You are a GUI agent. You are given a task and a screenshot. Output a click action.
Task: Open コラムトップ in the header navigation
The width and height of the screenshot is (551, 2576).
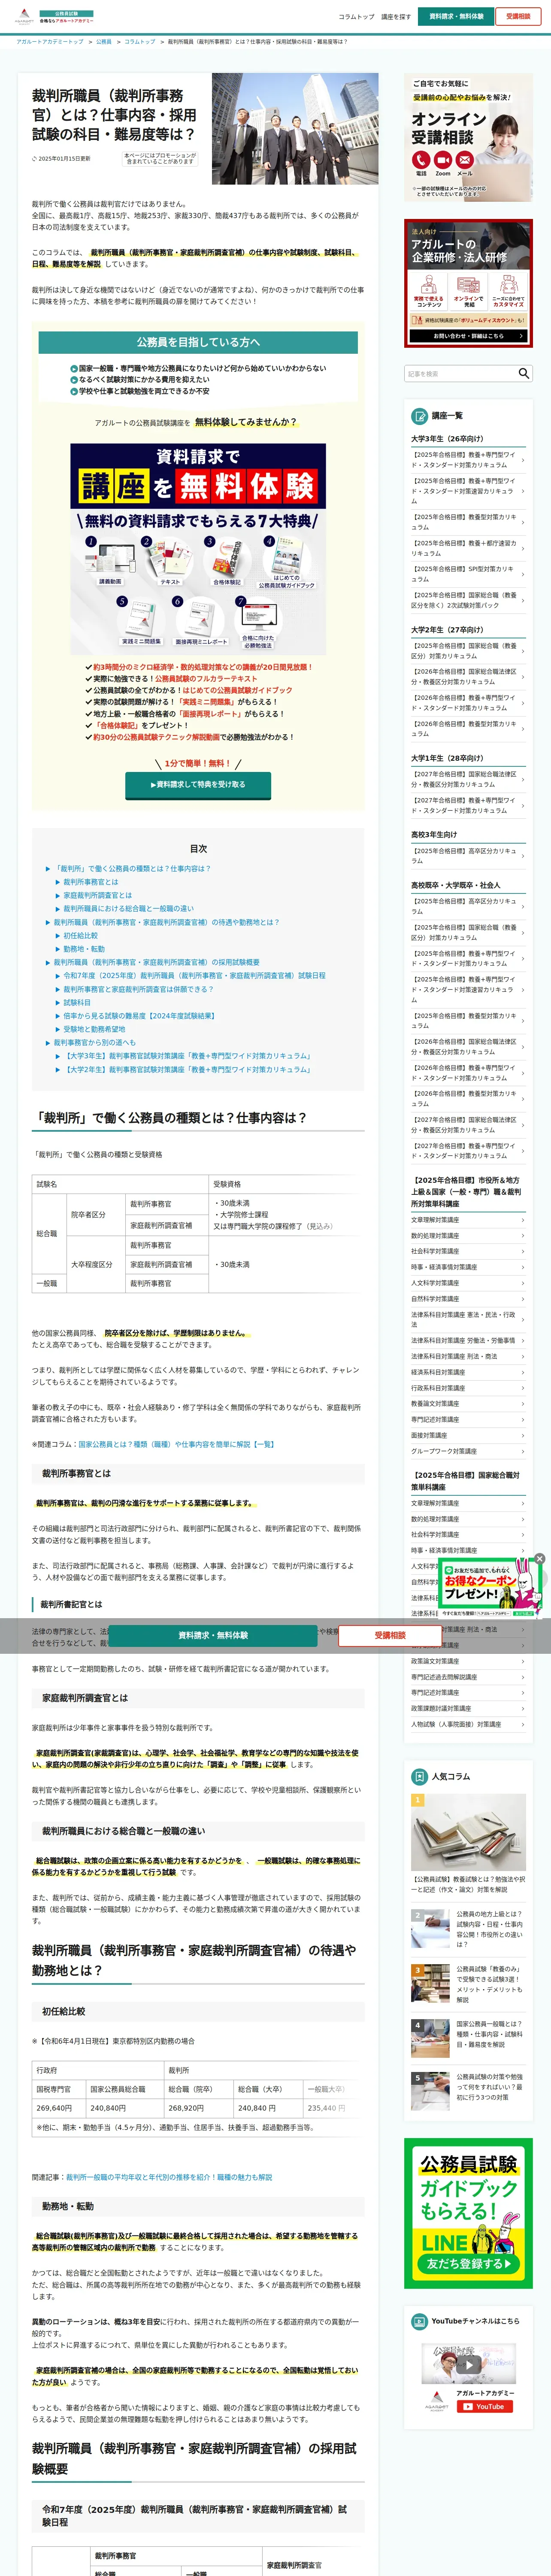tap(356, 17)
